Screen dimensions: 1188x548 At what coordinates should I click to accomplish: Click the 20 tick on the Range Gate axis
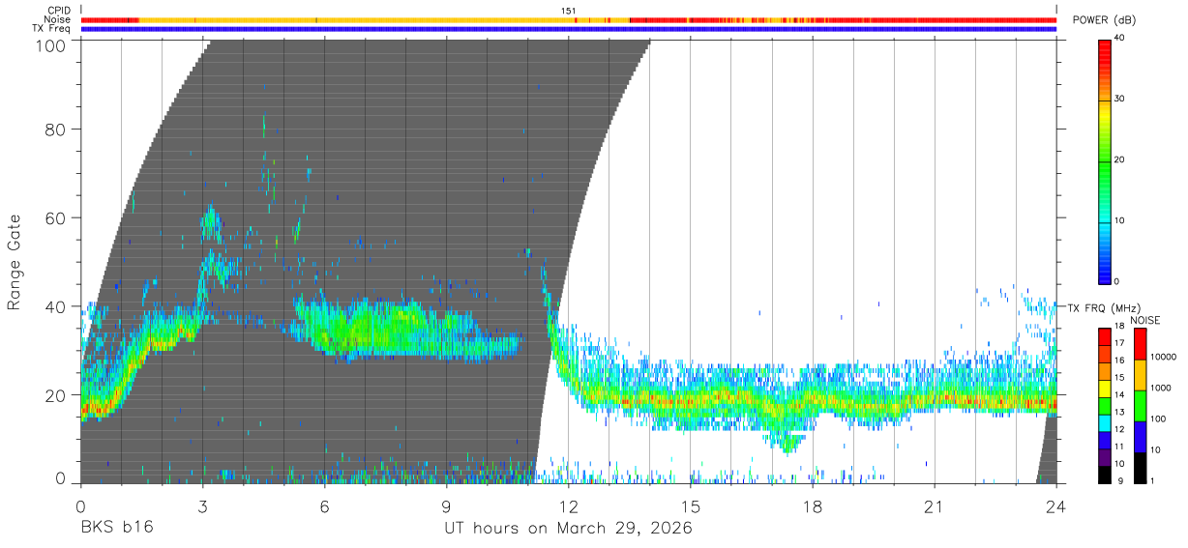(x=55, y=394)
